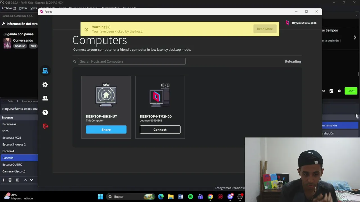Select the Escena 3 juegos 2 scene
Screen dimensions: 360x202
point(19,144)
